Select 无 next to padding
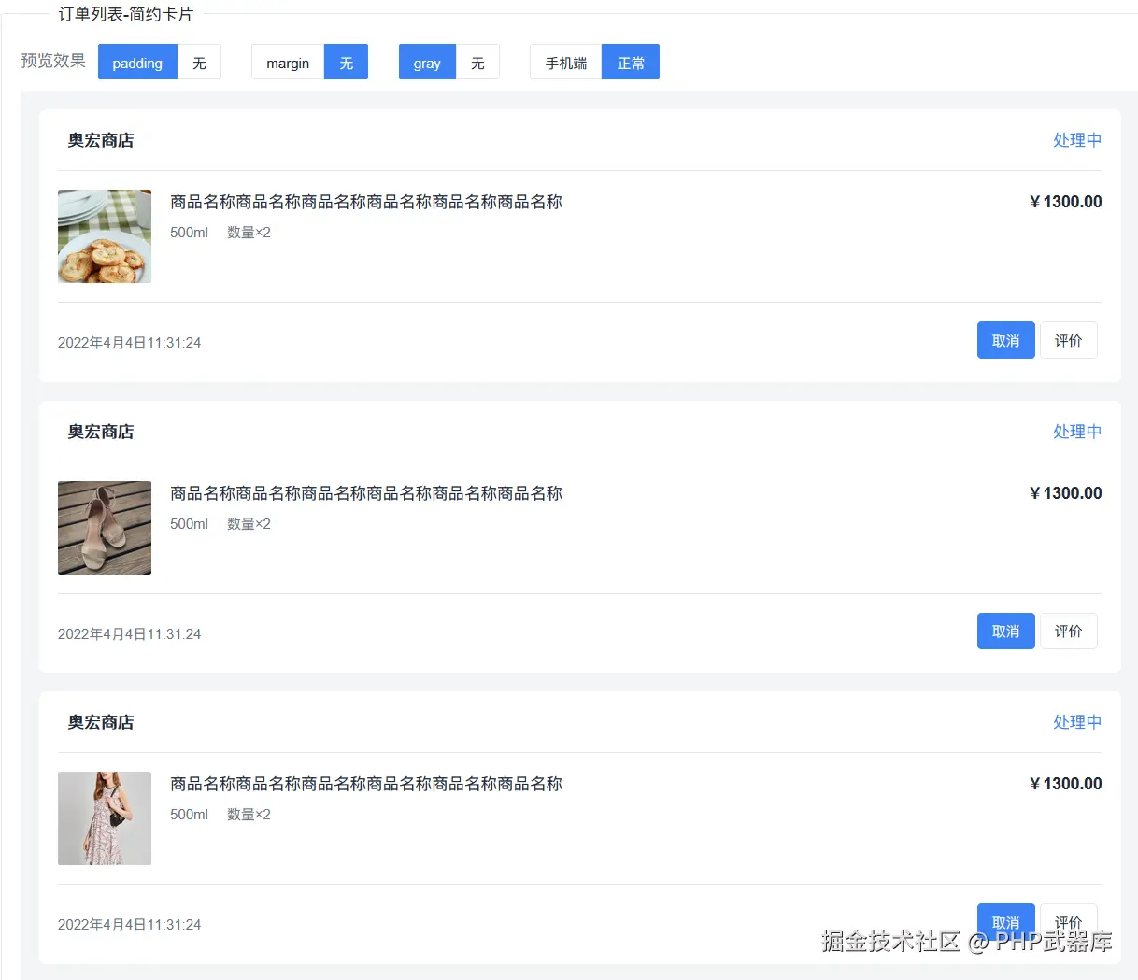Image resolution: width=1138 pixels, height=980 pixels. tap(199, 63)
